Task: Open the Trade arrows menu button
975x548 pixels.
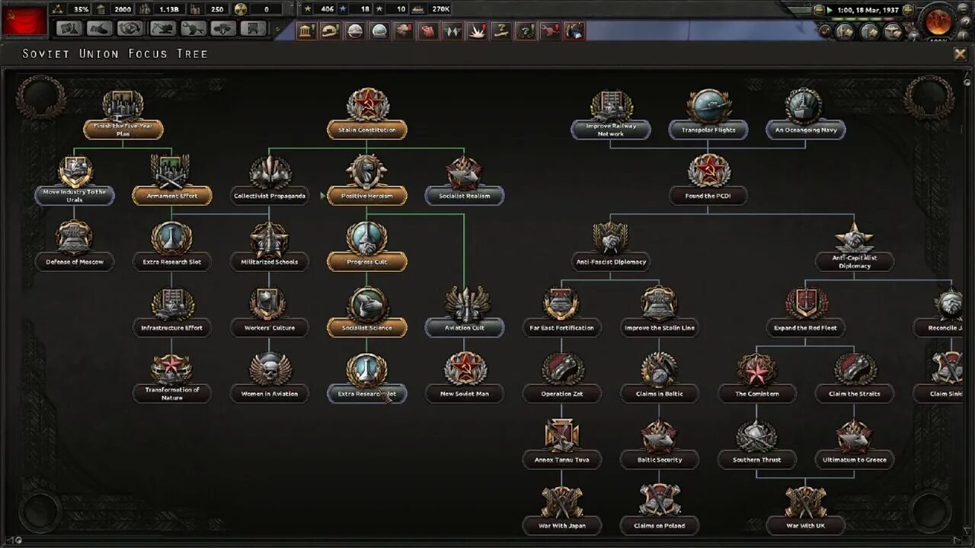Action: [x=131, y=29]
